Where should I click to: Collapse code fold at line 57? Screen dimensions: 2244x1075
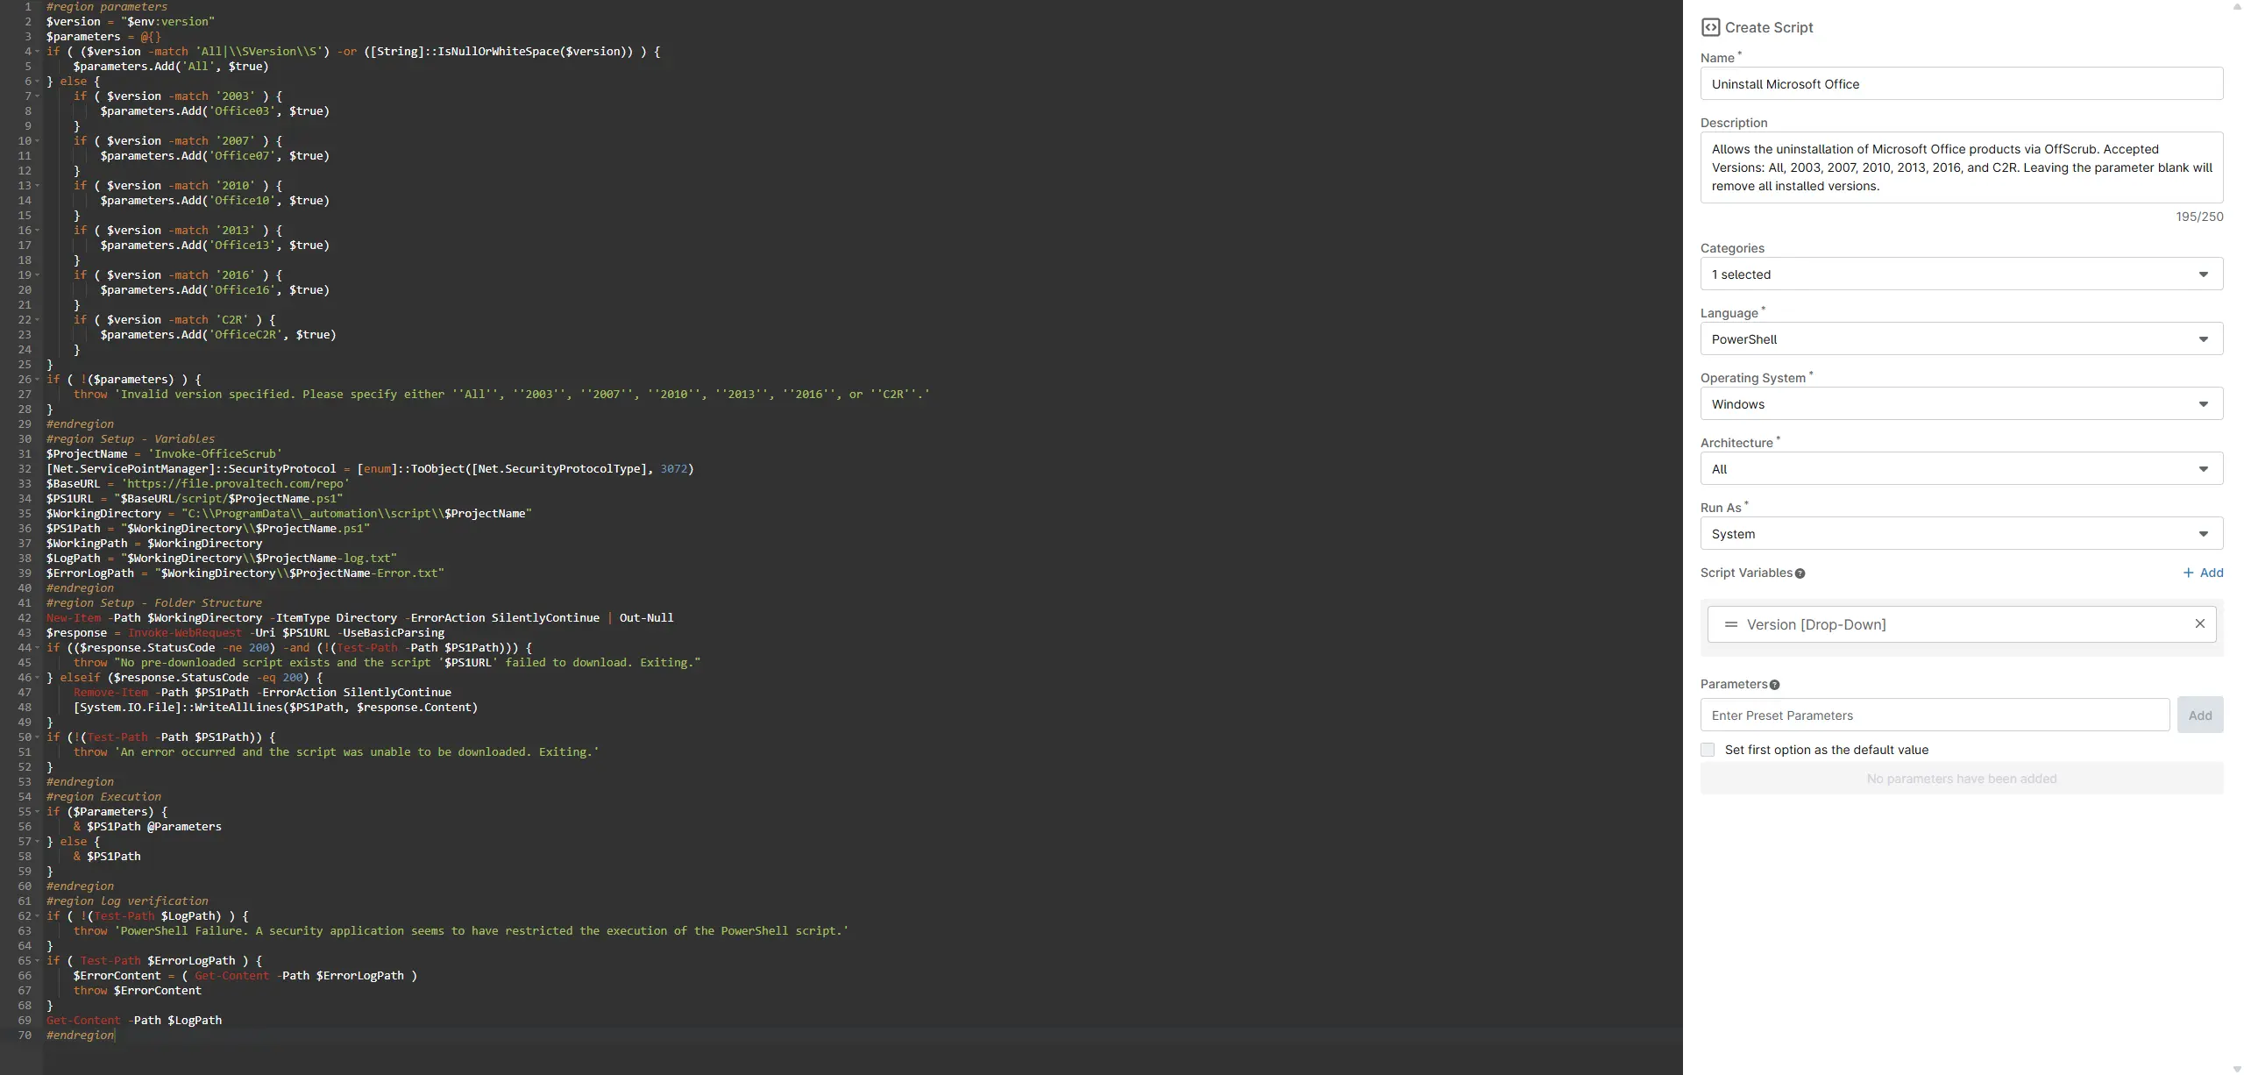37,842
